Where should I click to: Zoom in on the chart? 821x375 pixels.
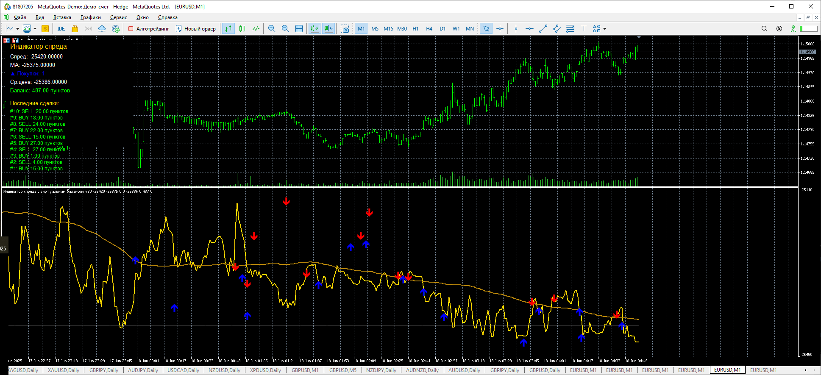coord(272,29)
